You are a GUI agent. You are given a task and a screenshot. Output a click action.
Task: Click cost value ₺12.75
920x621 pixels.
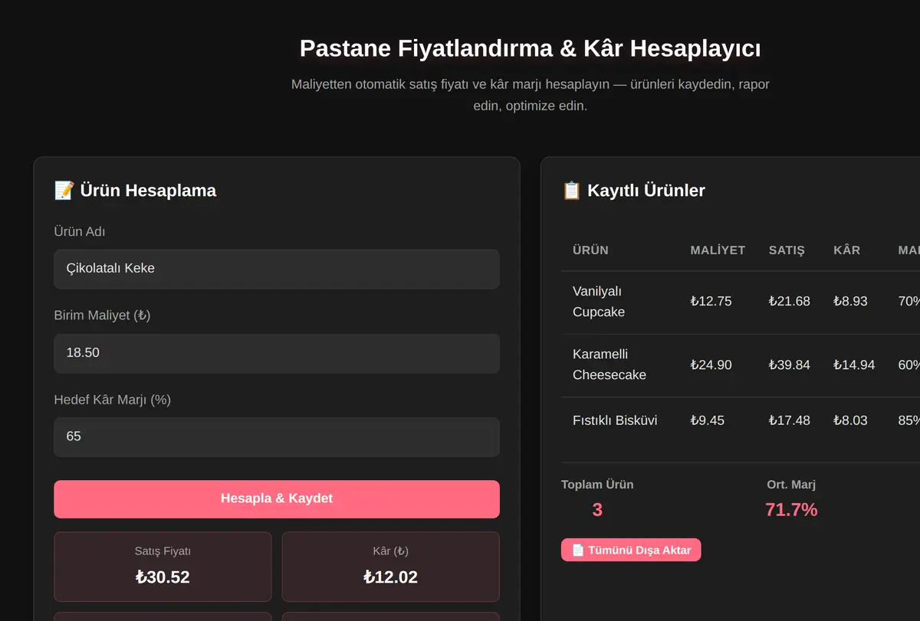pos(711,301)
